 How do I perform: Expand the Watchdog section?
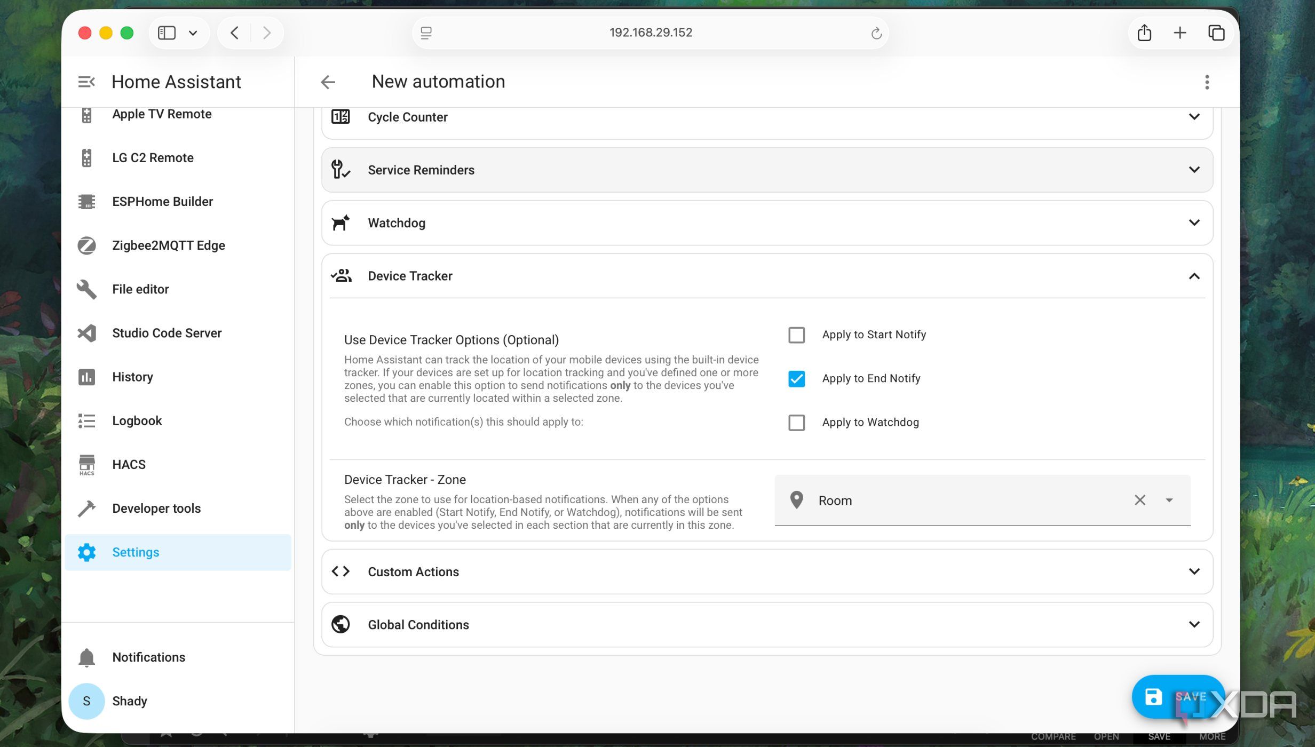(x=767, y=223)
